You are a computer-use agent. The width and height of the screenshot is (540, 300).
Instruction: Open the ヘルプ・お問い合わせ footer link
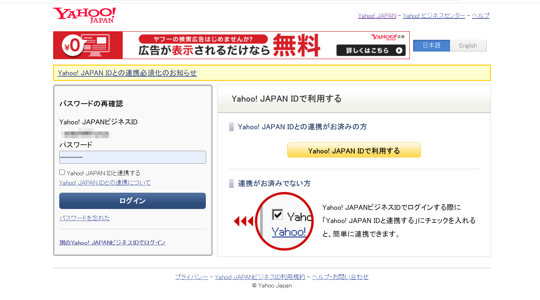click(340, 277)
